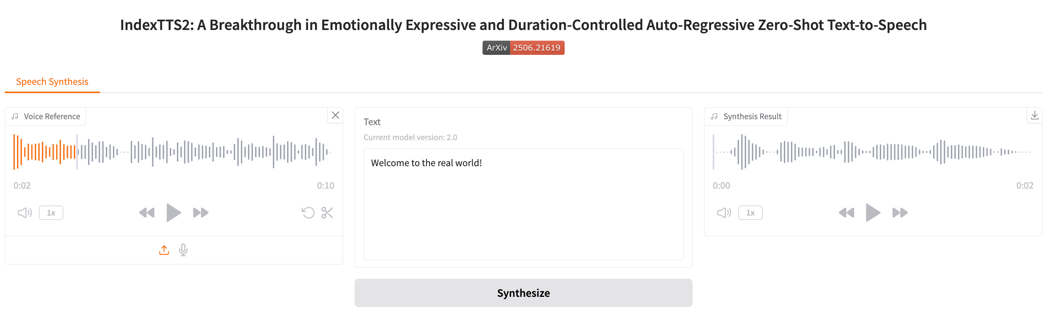The width and height of the screenshot is (1048, 315).
Task: Switch to the Speech Synthesis tab
Action: click(52, 82)
